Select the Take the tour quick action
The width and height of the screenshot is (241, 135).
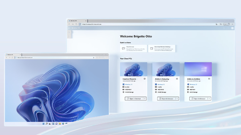133,49
